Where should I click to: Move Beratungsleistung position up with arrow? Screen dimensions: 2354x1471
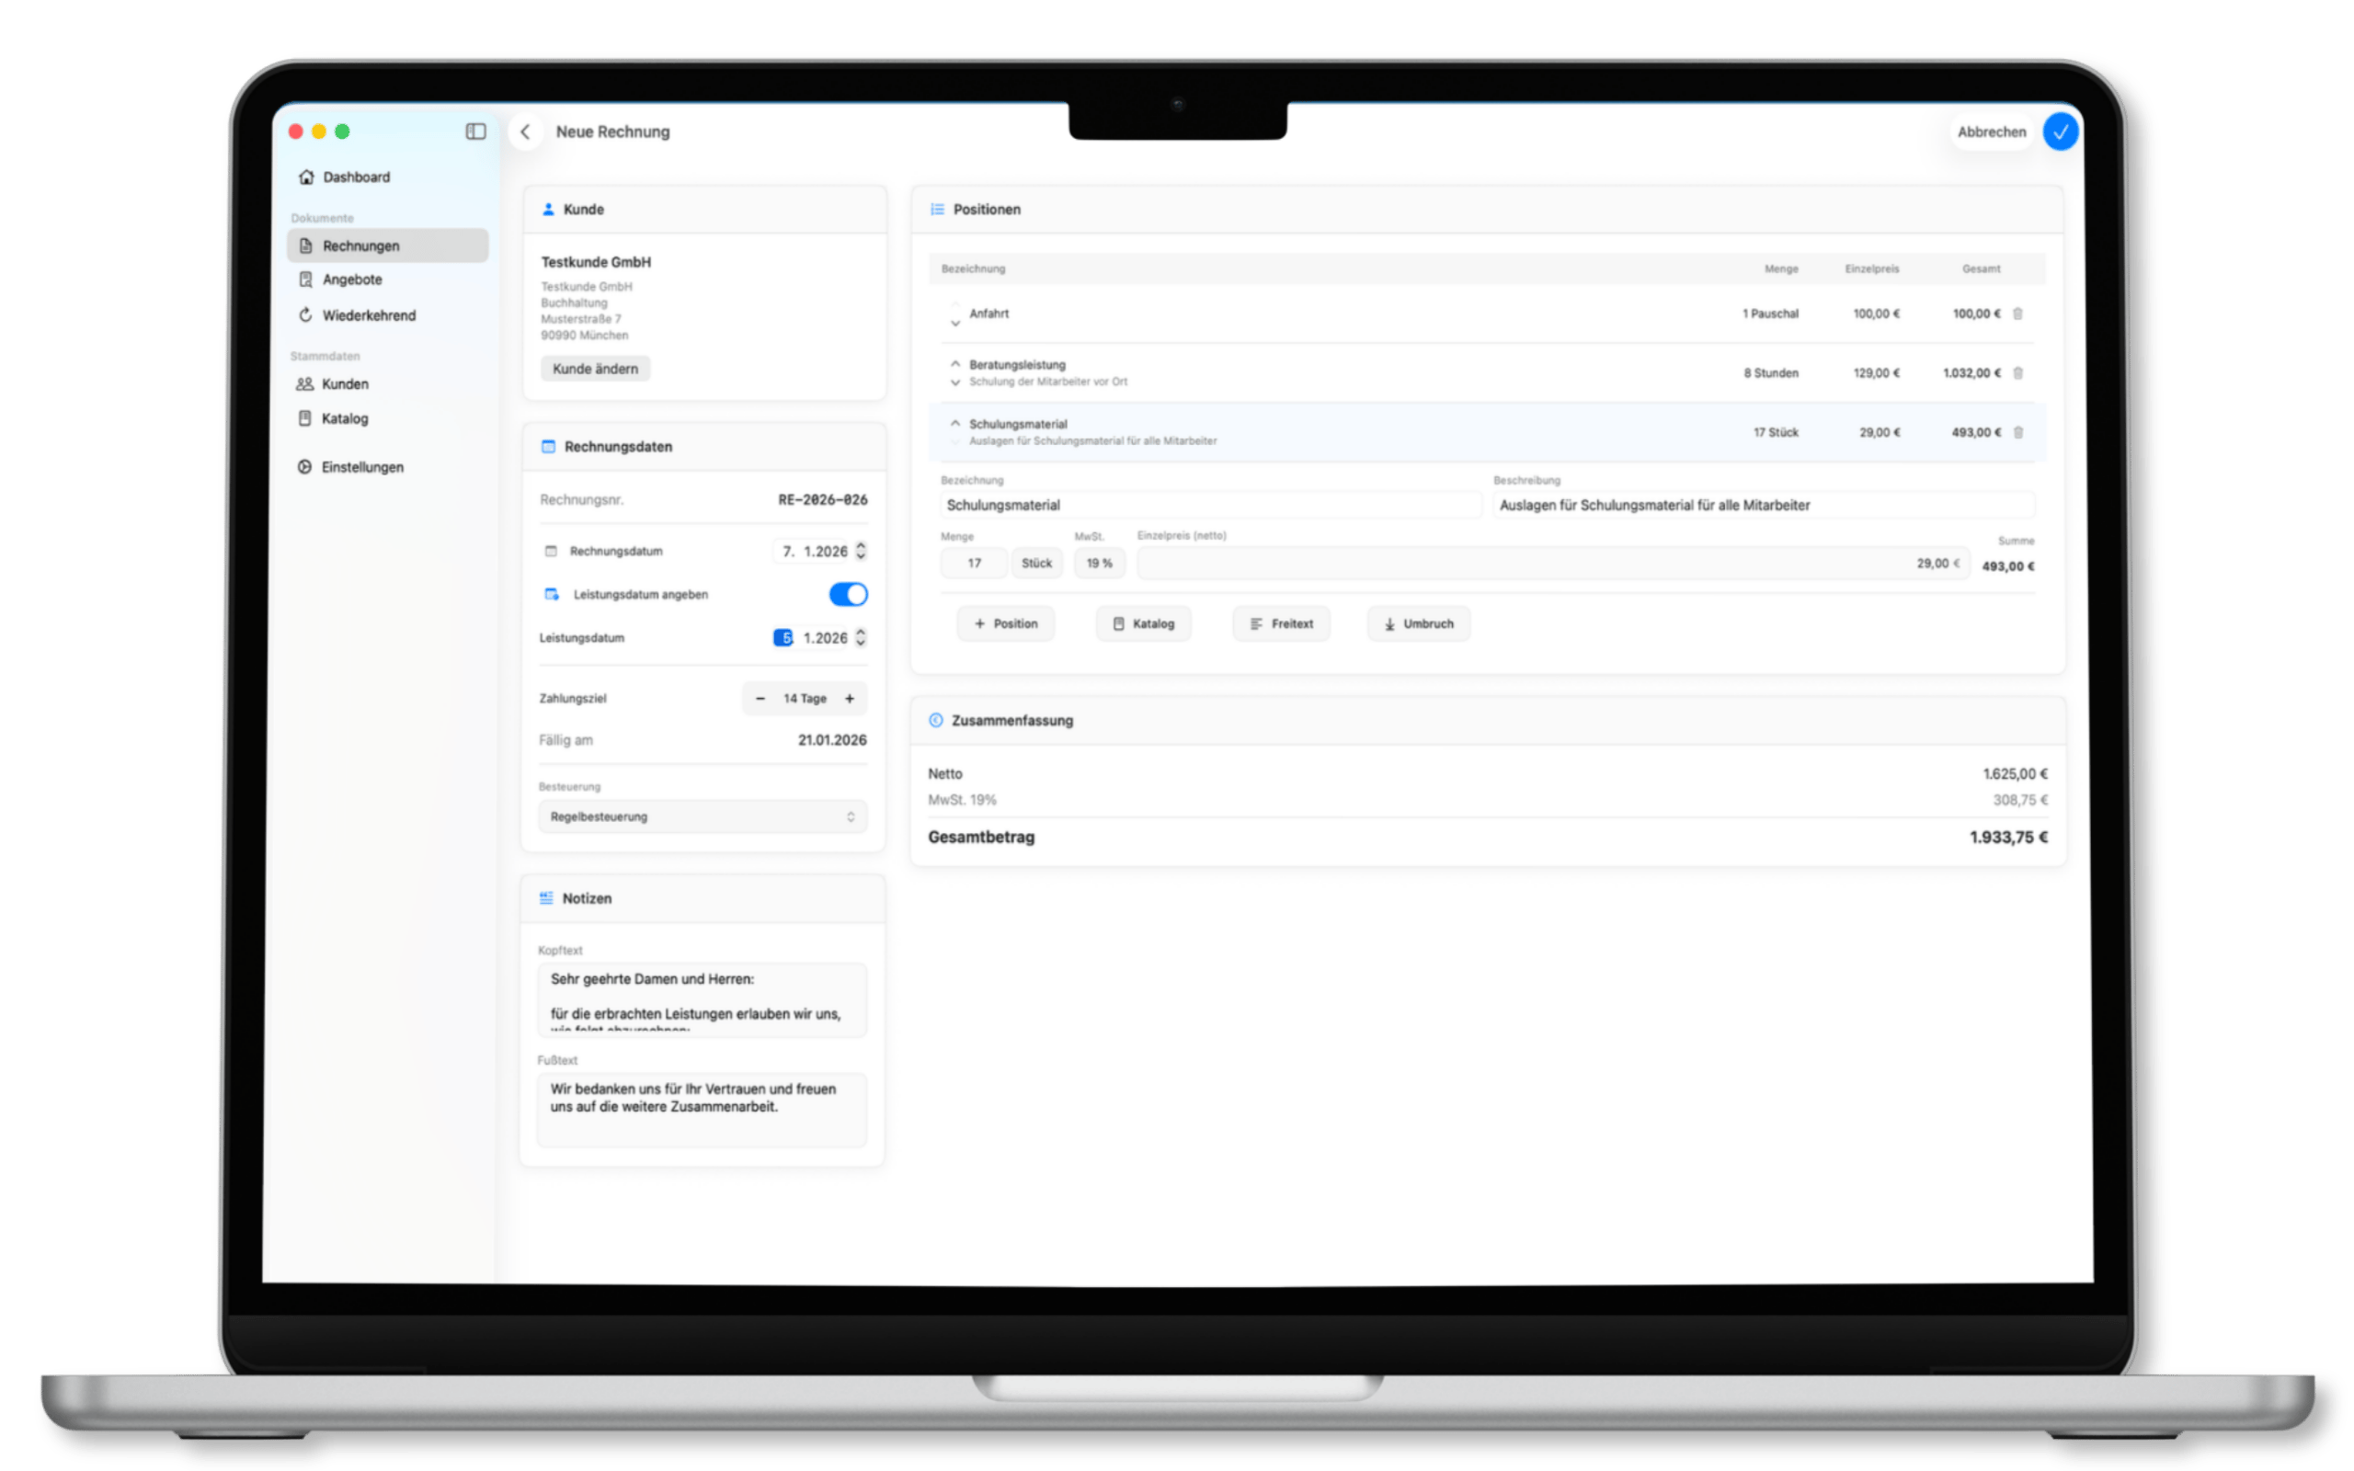(x=955, y=364)
